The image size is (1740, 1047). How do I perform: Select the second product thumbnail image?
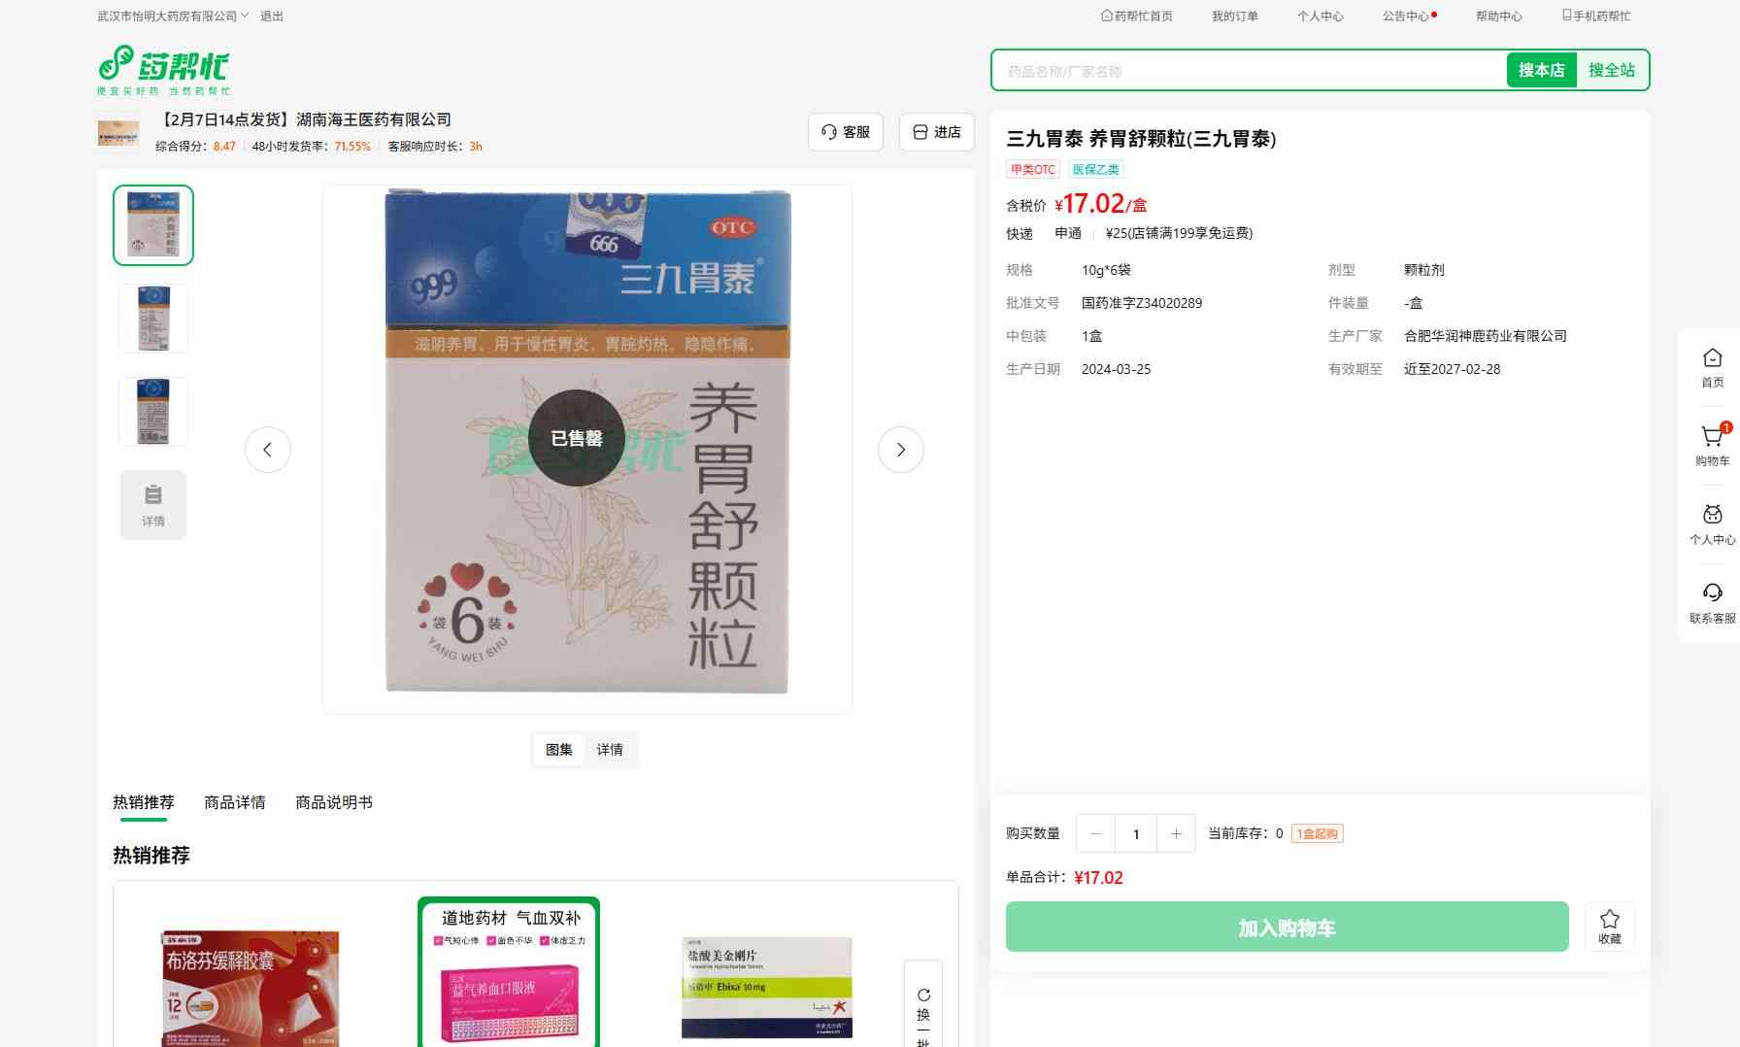[153, 319]
